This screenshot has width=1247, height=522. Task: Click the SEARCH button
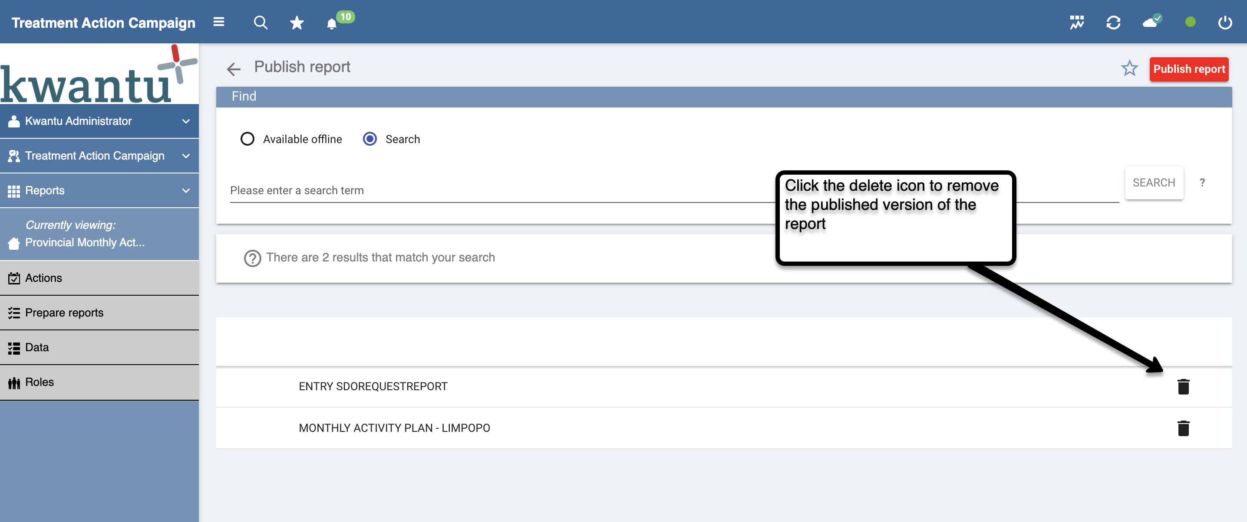[x=1154, y=183]
